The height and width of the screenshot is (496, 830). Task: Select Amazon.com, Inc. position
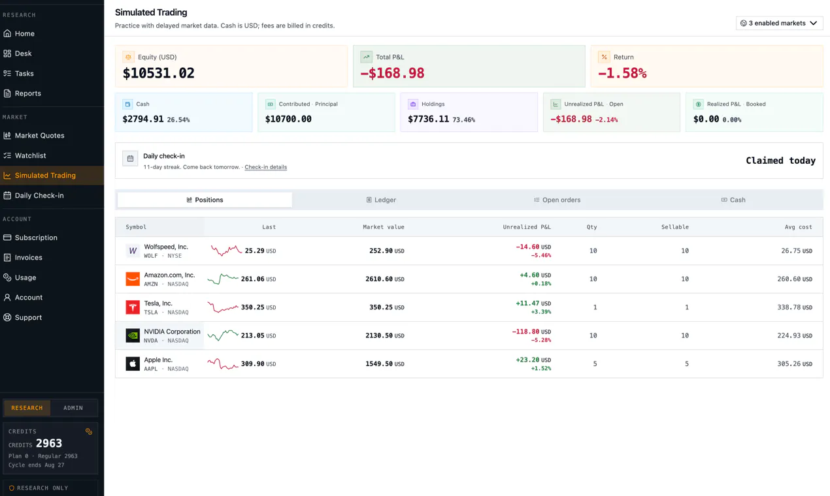click(169, 275)
